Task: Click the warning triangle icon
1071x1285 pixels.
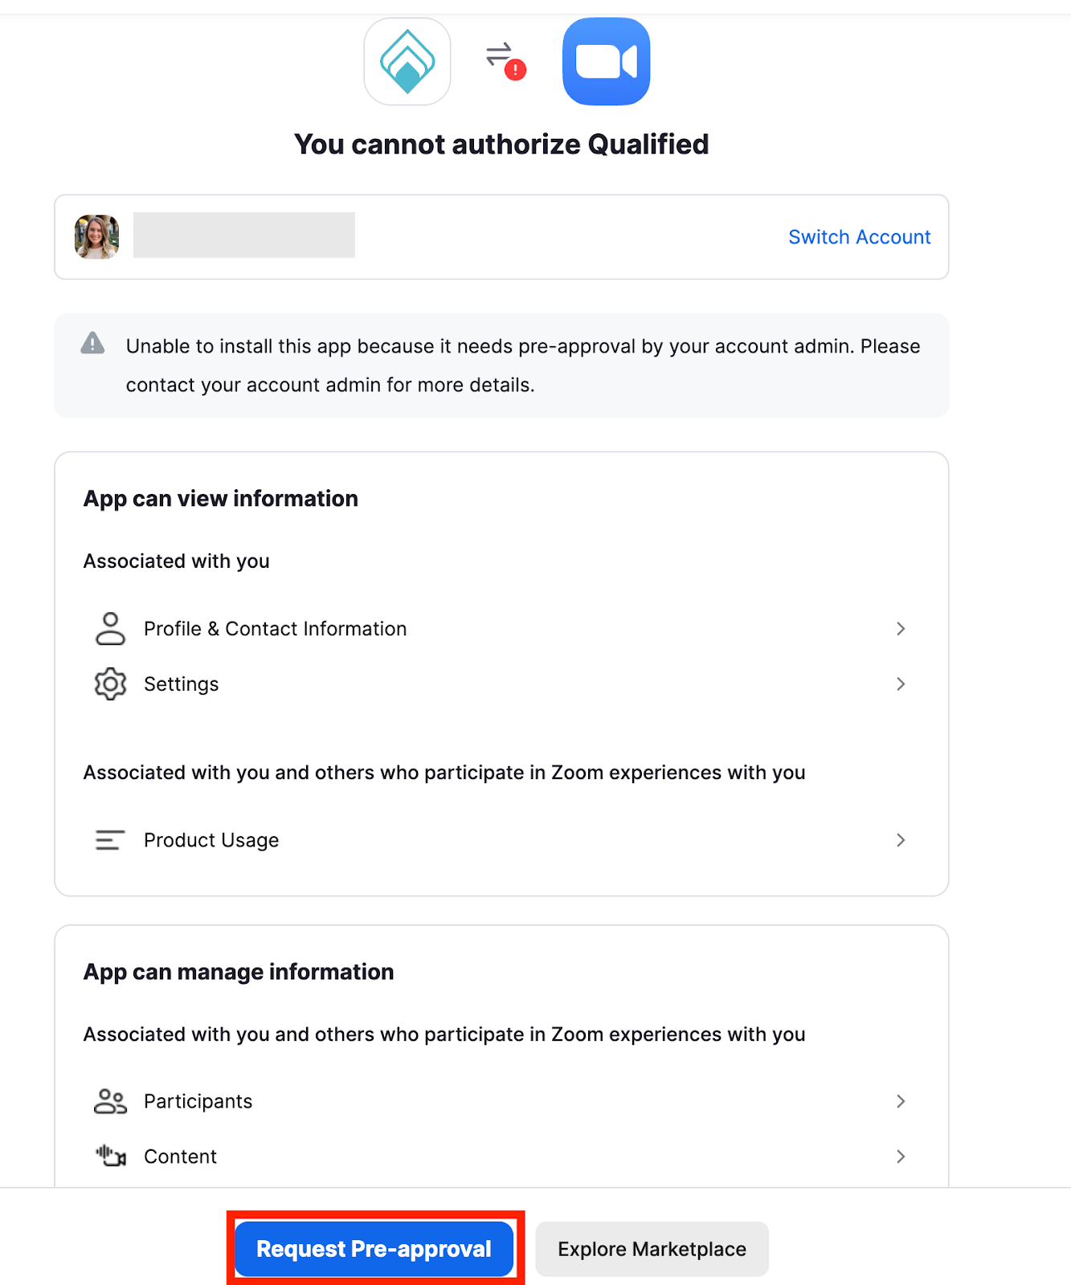Action: click(x=92, y=343)
